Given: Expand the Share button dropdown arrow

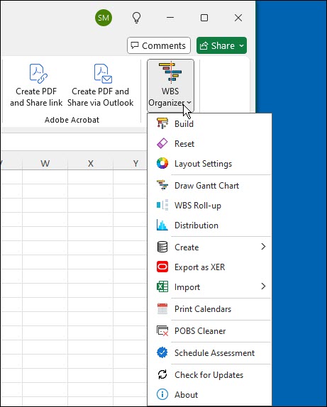Looking at the screenshot, I should 242,45.
